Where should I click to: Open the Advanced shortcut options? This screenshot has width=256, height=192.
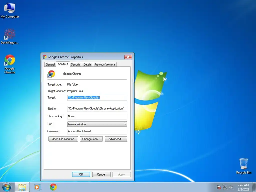click(x=116, y=139)
